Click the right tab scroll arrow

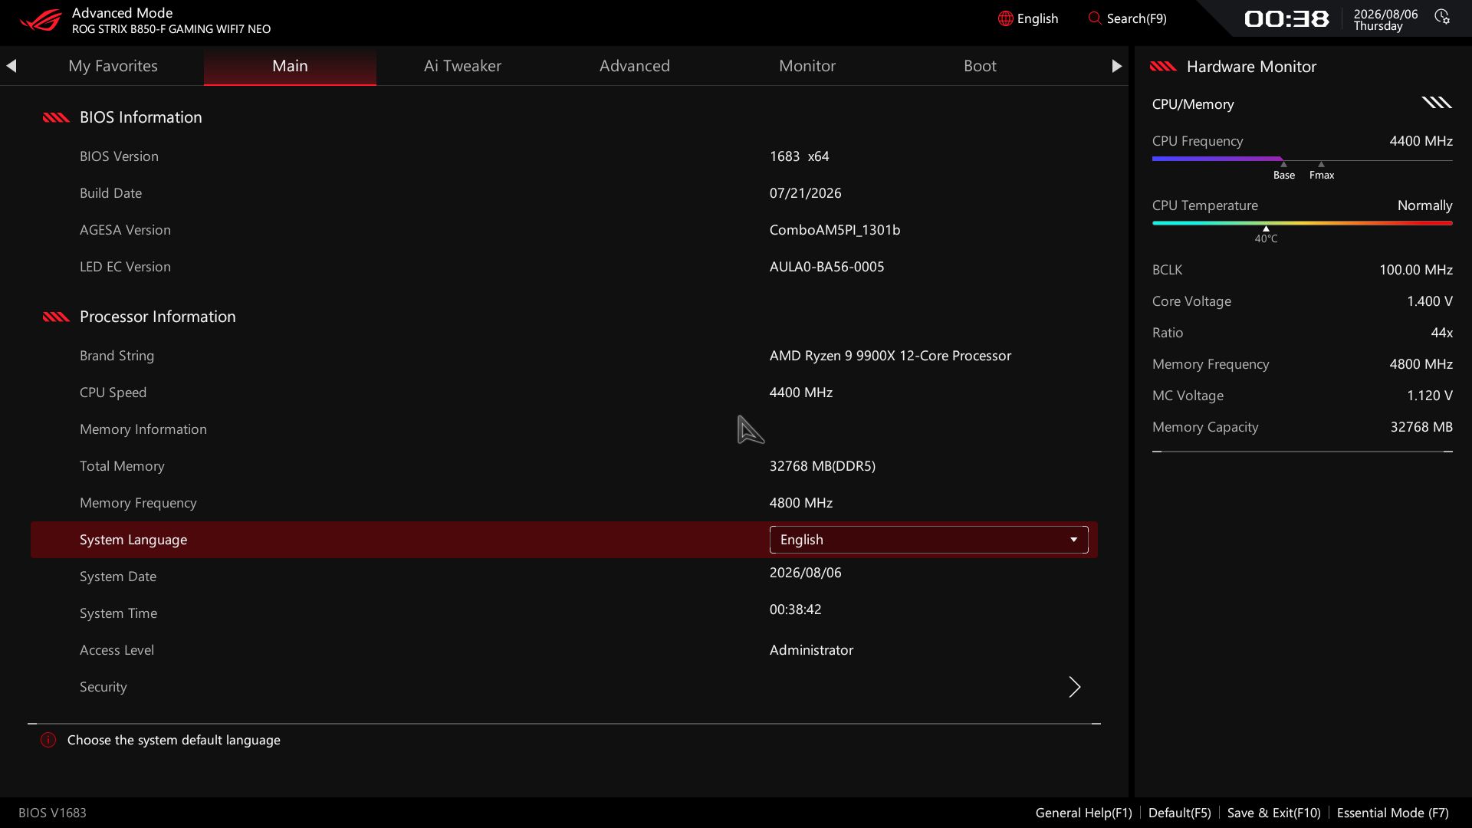pyautogui.click(x=1116, y=66)
